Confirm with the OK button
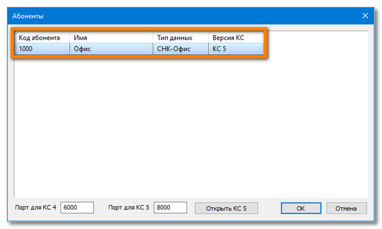 pos(301,208)
